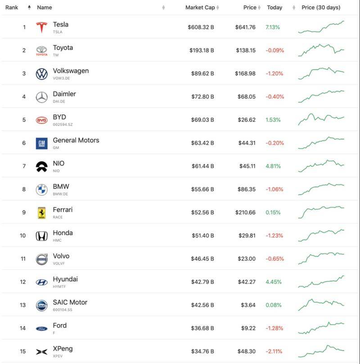Toggle sort arrow next to Rank
The image size is (360, 364).
[29, 8]
